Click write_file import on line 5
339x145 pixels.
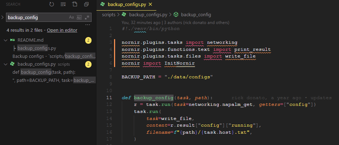240,56
